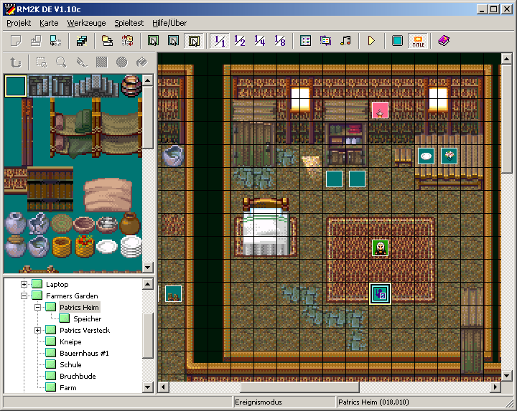
Task: Click the teal fullscreen toggle icon
Action: [397, 41]
